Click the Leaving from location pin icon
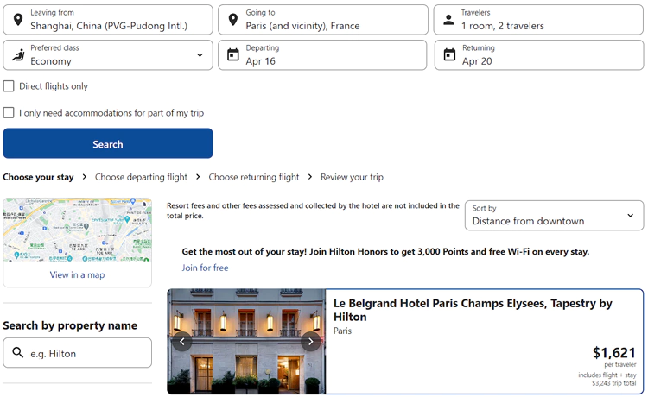The width and height of the screenshot is (648, 397). point(18,20)
